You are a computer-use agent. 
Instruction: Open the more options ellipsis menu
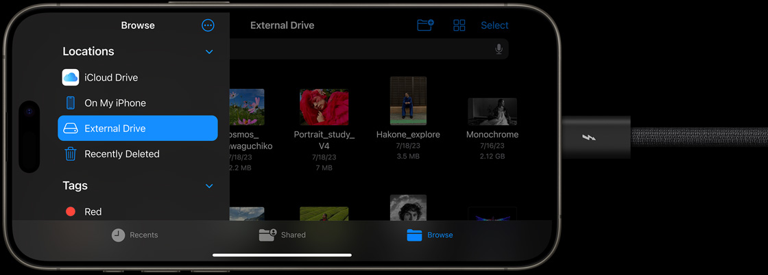pyautogui.click(x=208, y=25)
